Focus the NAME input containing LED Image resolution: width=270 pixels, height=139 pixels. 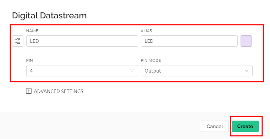click(82, 41)
